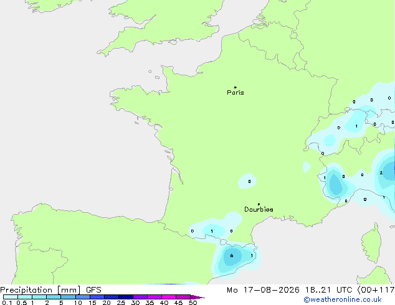Pick the 5 mm blue legend swatch

[68, 297]
